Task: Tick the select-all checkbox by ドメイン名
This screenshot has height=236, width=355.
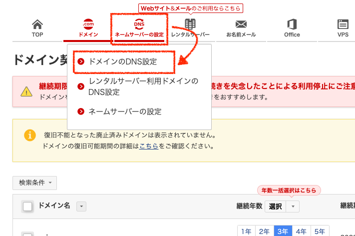Action: point(27,206)
